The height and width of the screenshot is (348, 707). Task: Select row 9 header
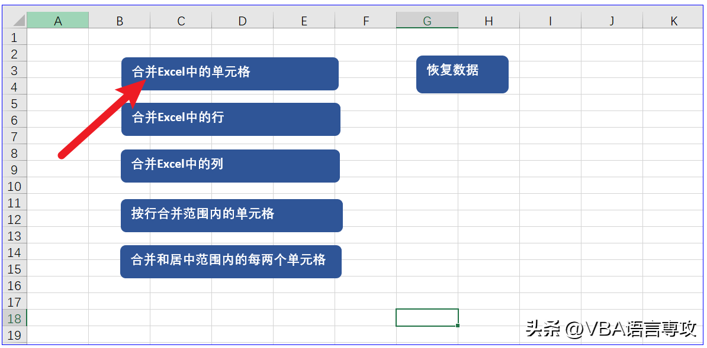pos(15,169)
